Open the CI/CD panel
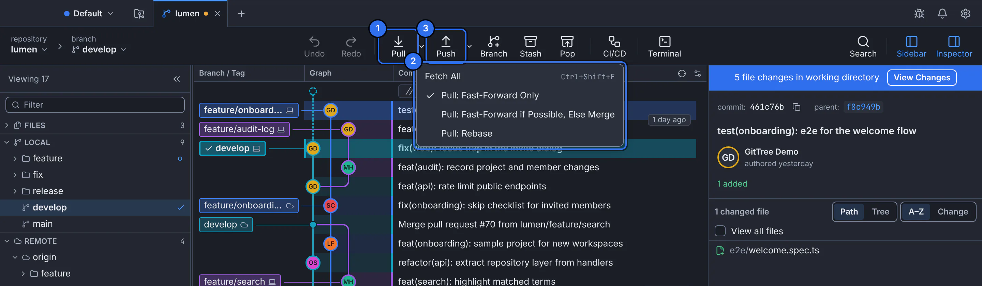This screenshot has width=982, height=286. [x=614, y=46]
